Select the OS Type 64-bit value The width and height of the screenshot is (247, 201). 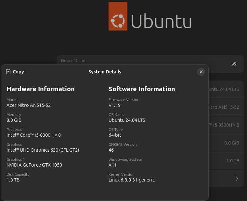pyautogui.click(x=115, y=135)
